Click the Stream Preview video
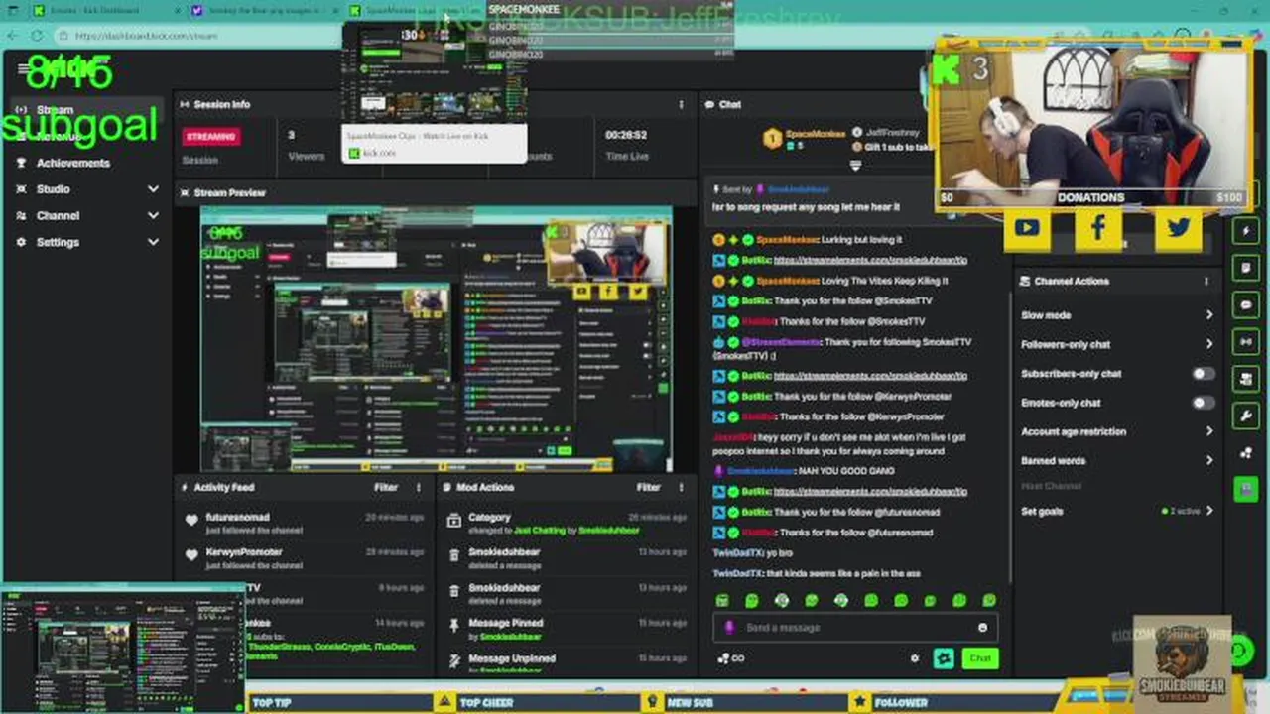The height and width of the screenshot is (714, 1270). coord(437,338)
